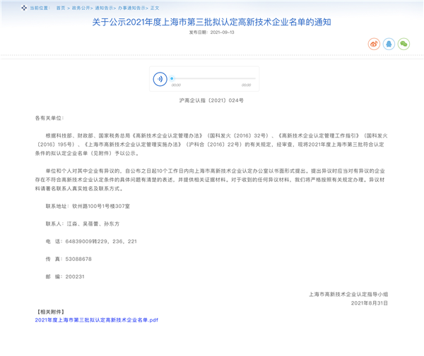Click the 相关附件 section label
Image resolution: width=424 pixels, height=356 pixels.
click(x=50, y=311)
